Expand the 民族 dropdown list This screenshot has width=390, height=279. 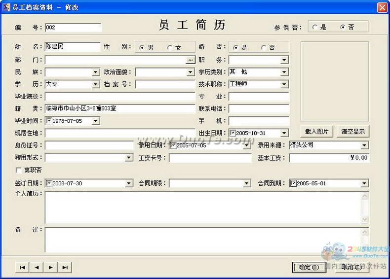coord(95,72)
